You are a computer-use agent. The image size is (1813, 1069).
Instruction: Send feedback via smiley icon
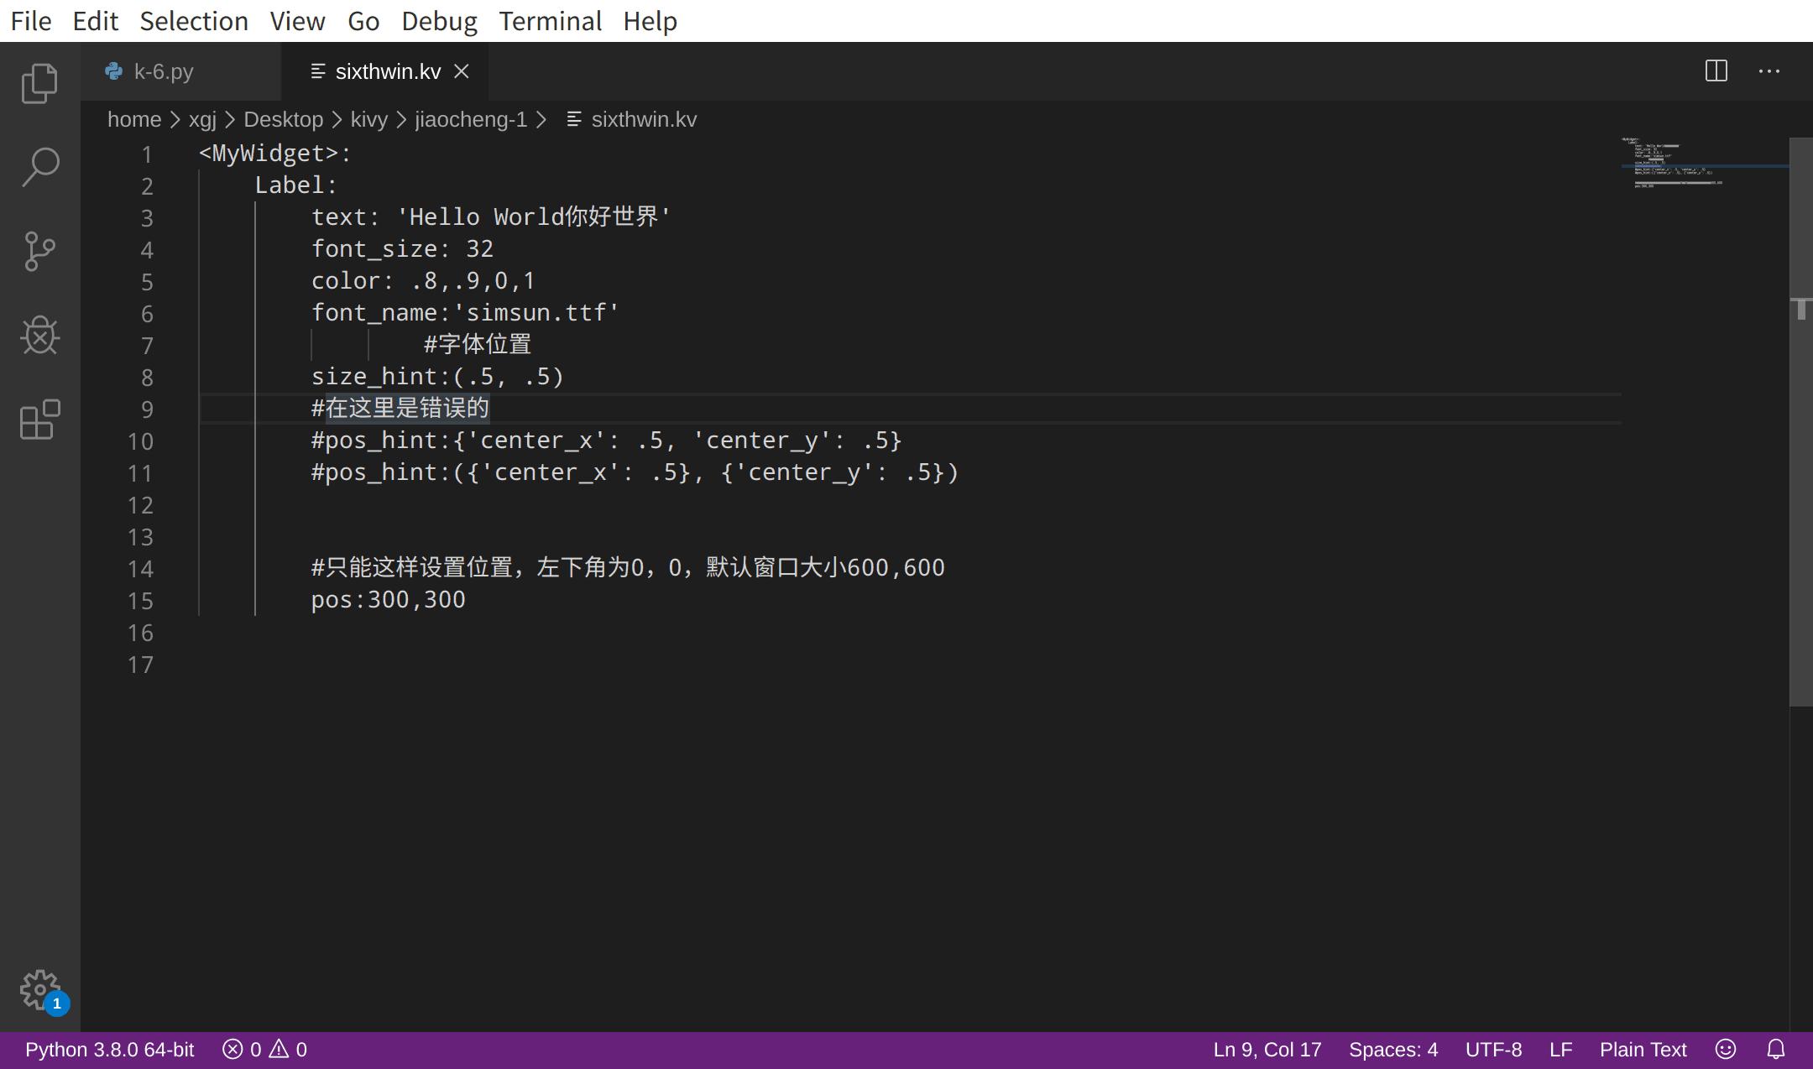[1725, 1049]
